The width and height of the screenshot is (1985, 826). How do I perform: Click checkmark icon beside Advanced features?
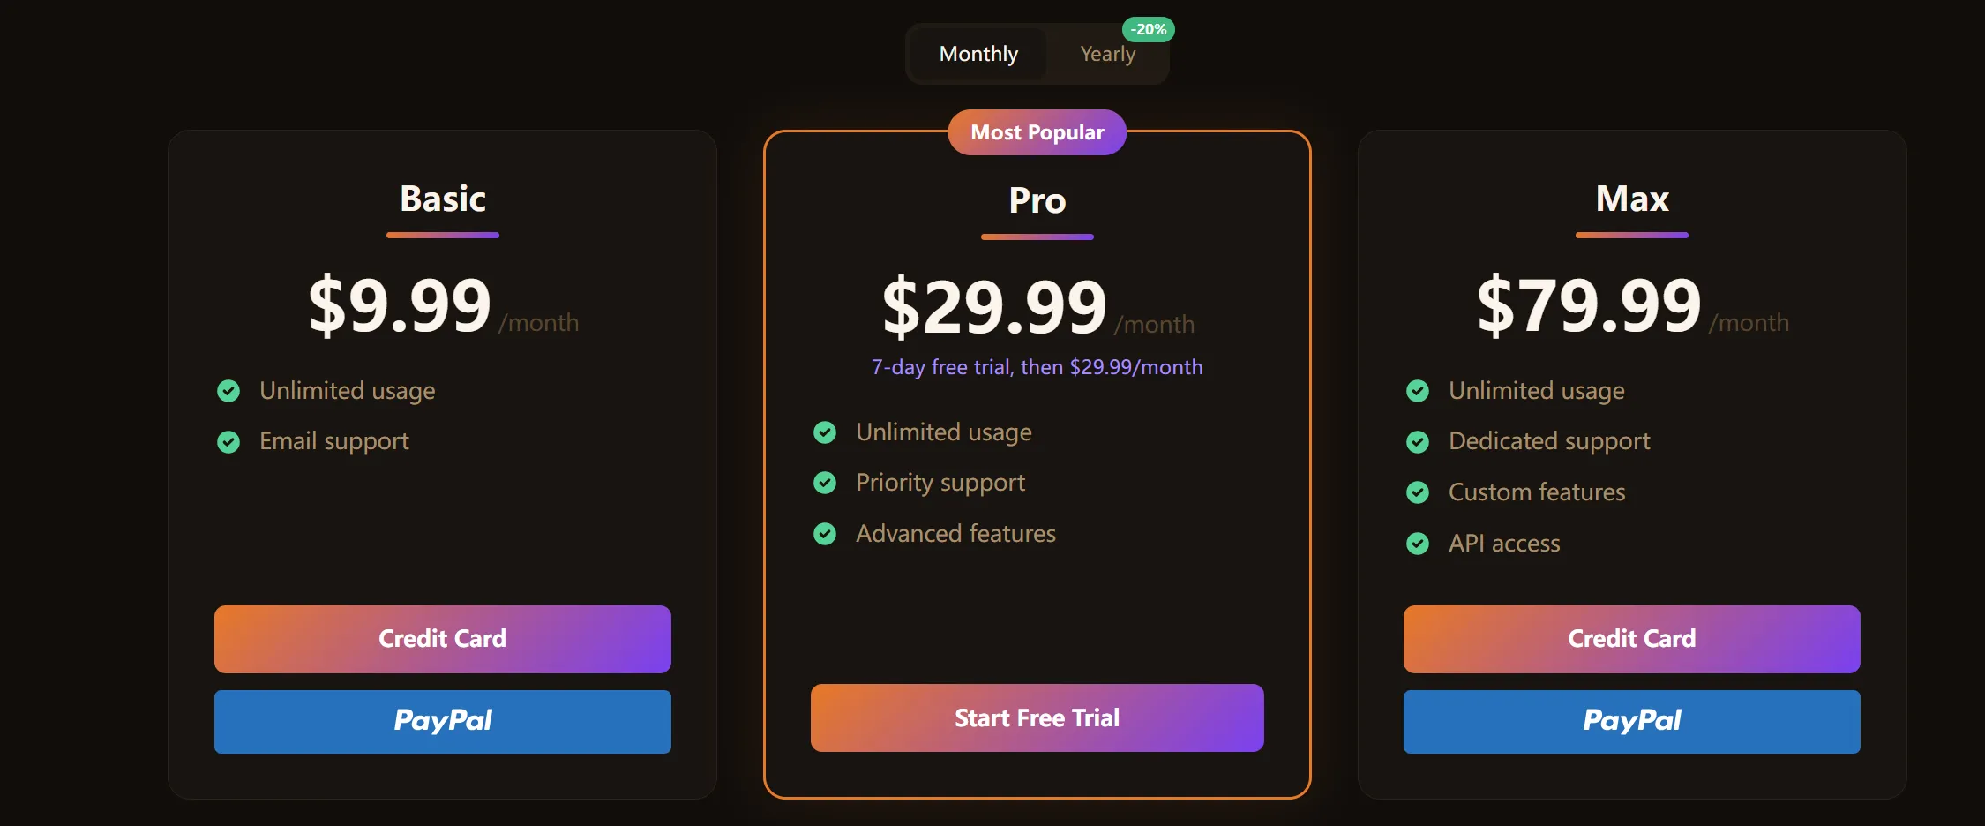pyautogui.click(x=825, y=534)
